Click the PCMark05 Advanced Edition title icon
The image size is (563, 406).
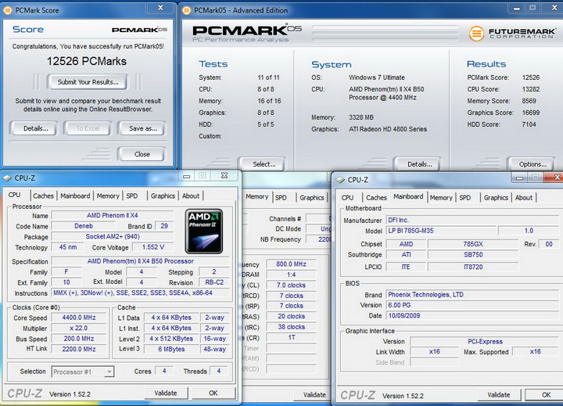click(x=186, y=10)
